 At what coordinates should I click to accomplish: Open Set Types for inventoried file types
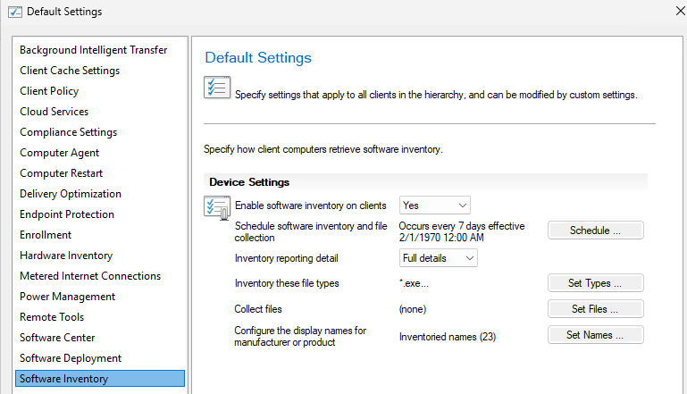click(595, 283)
